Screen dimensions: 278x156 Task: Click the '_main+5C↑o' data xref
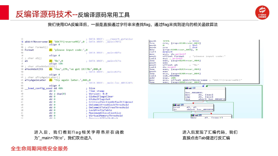point(114,61)
